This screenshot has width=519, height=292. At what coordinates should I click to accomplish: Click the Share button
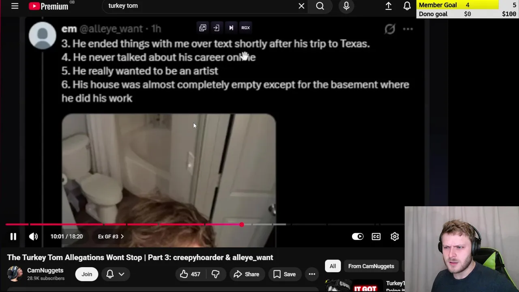point(246,274)
